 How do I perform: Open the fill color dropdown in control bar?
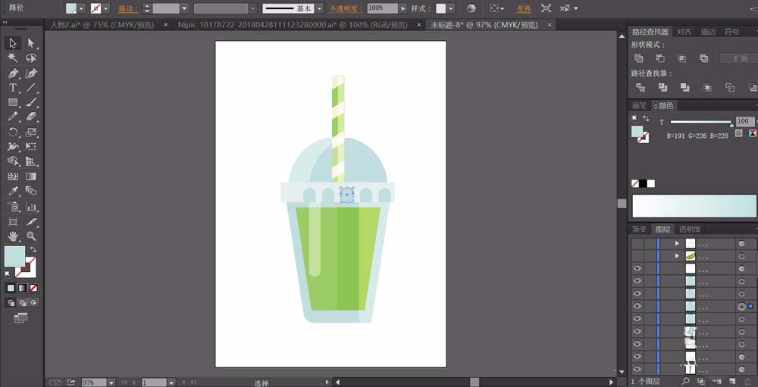tap(83, 8)
